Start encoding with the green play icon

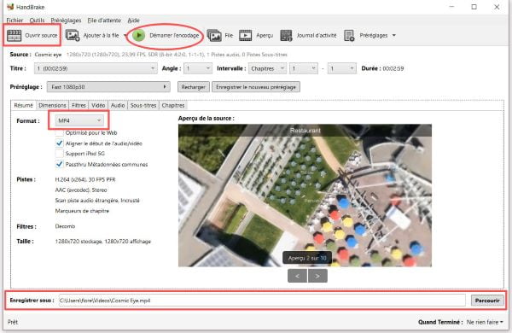pyautogui.click(x=139, y=35)
